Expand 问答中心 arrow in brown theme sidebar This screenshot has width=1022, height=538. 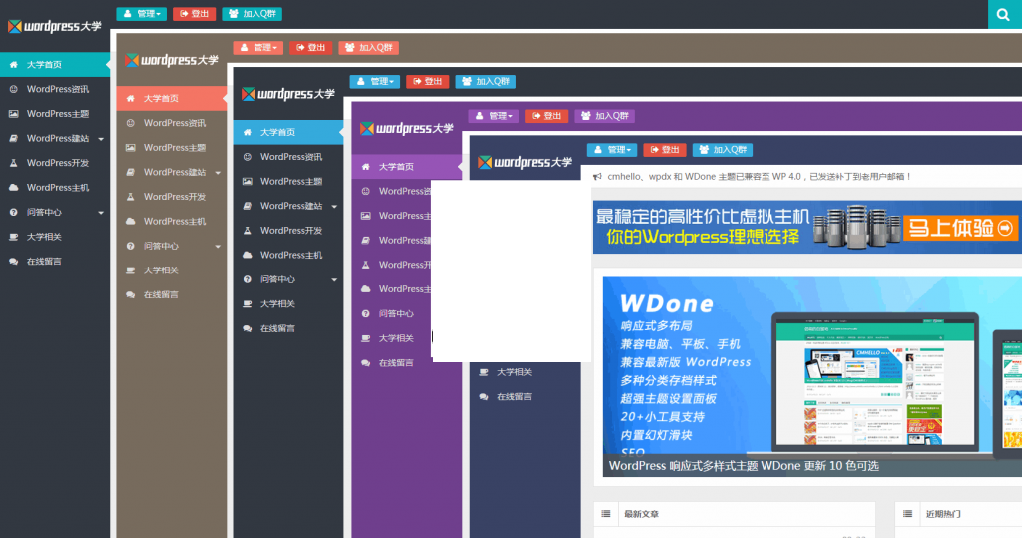click(x=218, y=247)
